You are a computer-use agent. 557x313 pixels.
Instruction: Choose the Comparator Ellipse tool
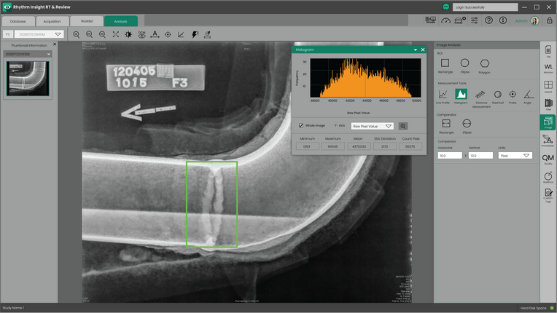click(467, 126)
